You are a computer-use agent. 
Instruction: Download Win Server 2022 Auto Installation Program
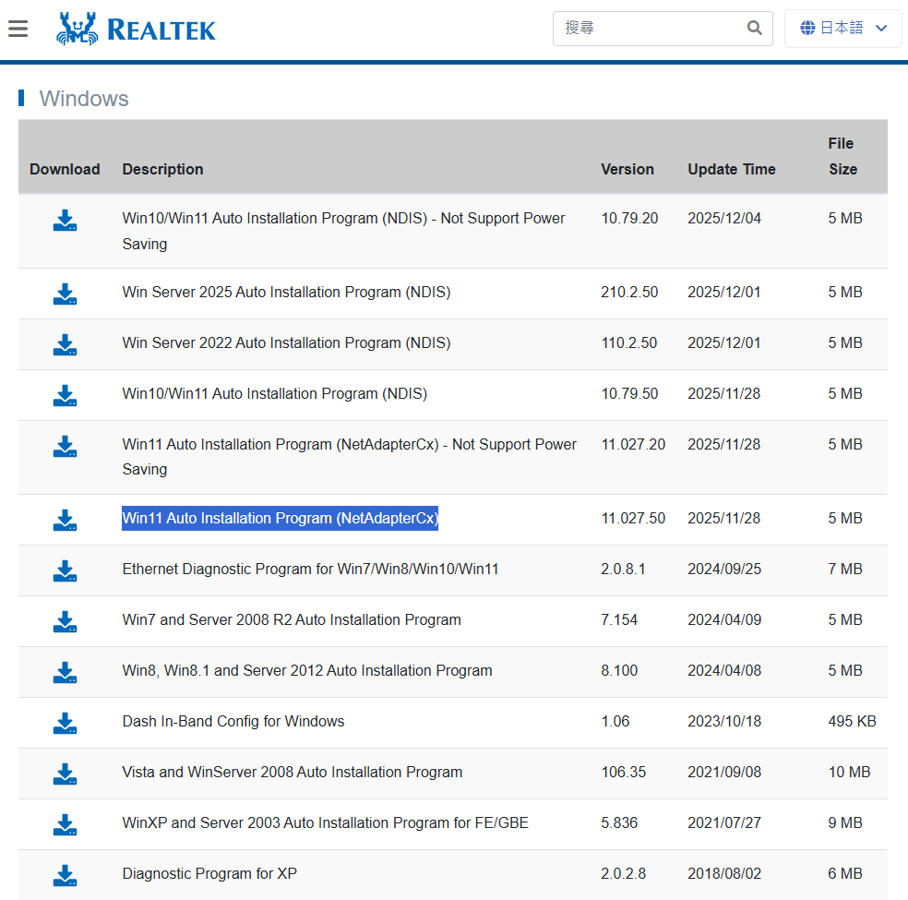[65, 344]
